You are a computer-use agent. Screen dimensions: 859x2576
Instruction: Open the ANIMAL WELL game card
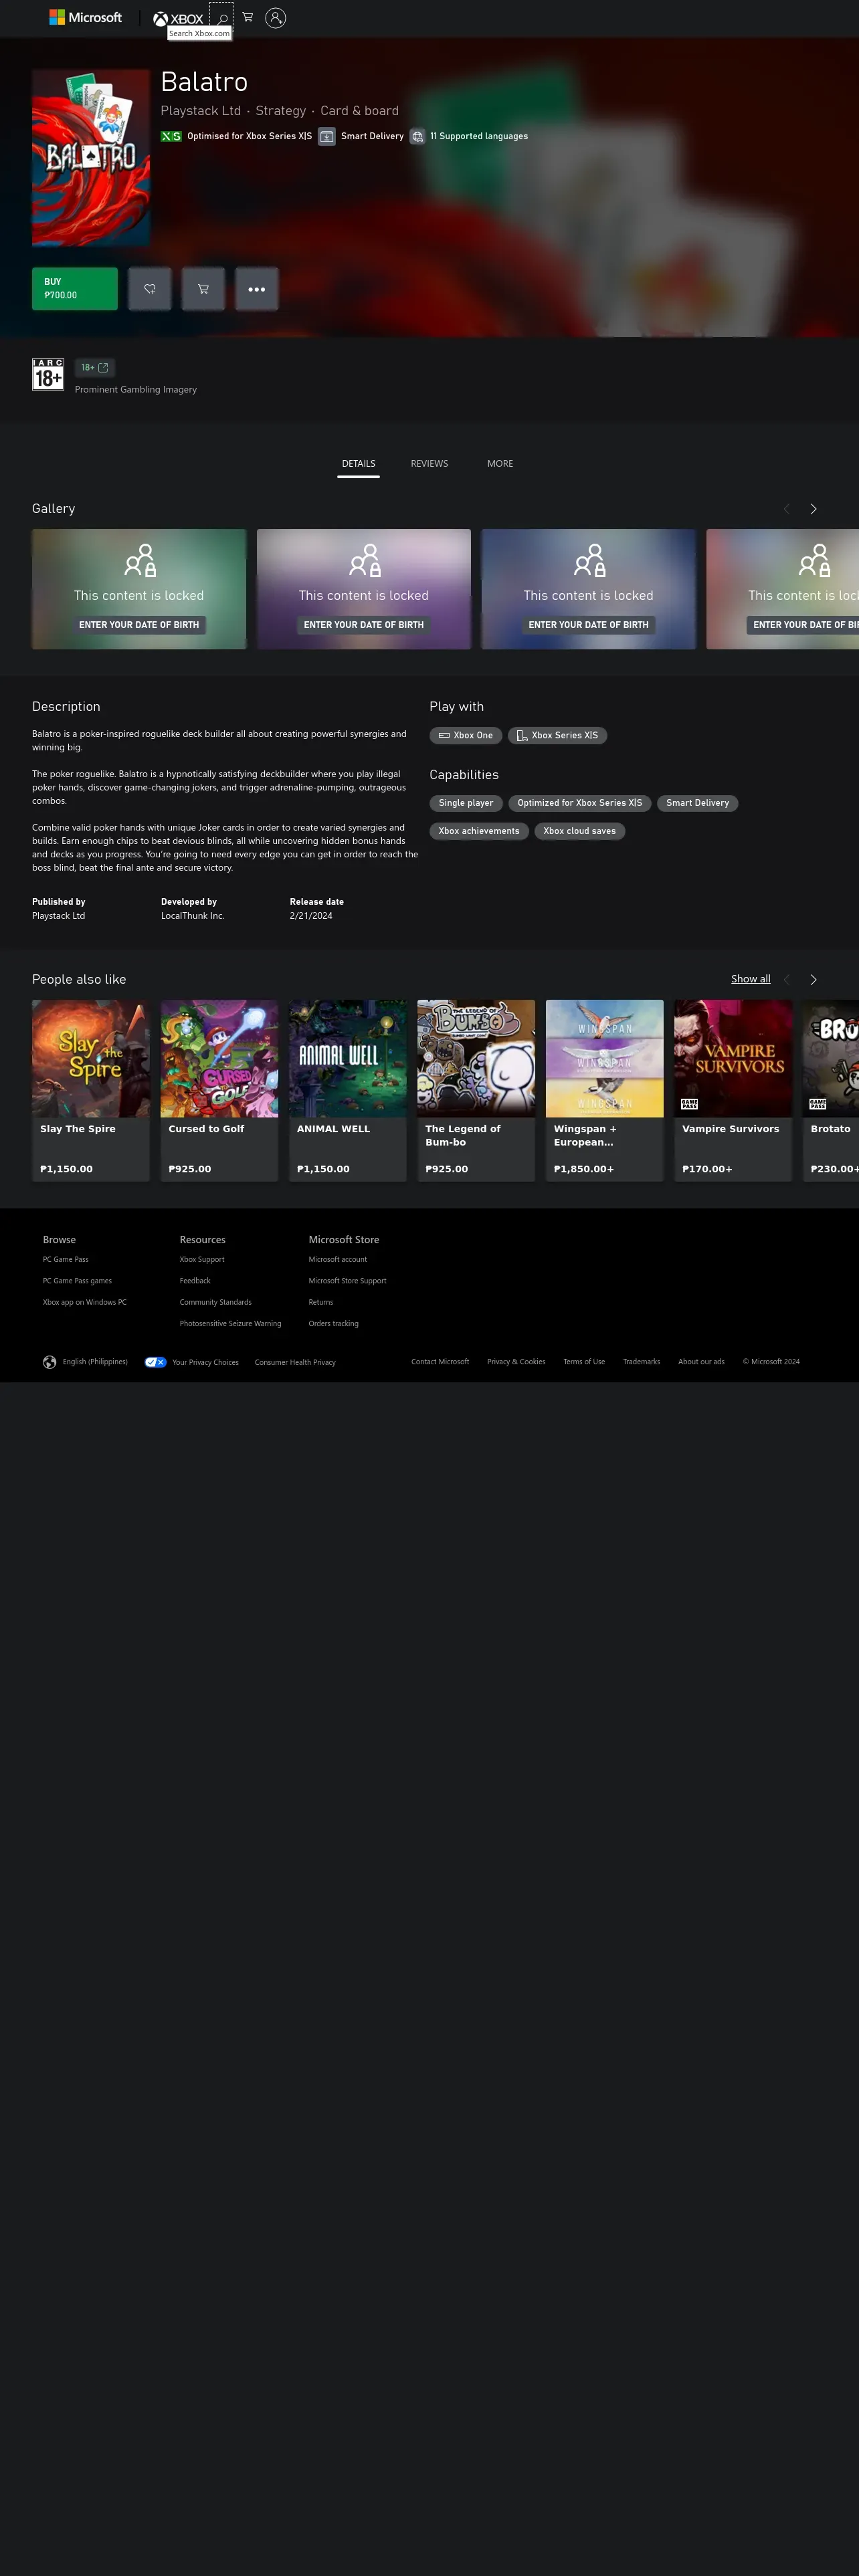(x=348, y=1091)
